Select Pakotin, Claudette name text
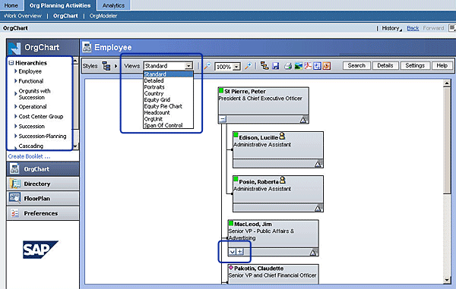 [x=259, y=269]
